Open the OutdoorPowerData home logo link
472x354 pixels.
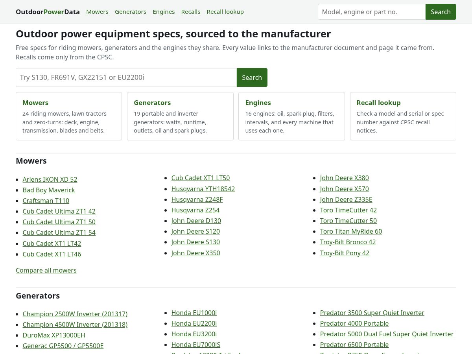48,12
